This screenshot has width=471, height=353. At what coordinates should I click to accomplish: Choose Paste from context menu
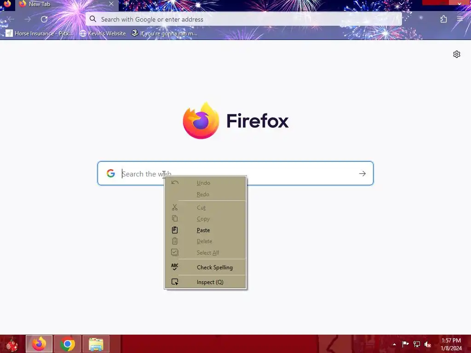[x=206, y=230]
